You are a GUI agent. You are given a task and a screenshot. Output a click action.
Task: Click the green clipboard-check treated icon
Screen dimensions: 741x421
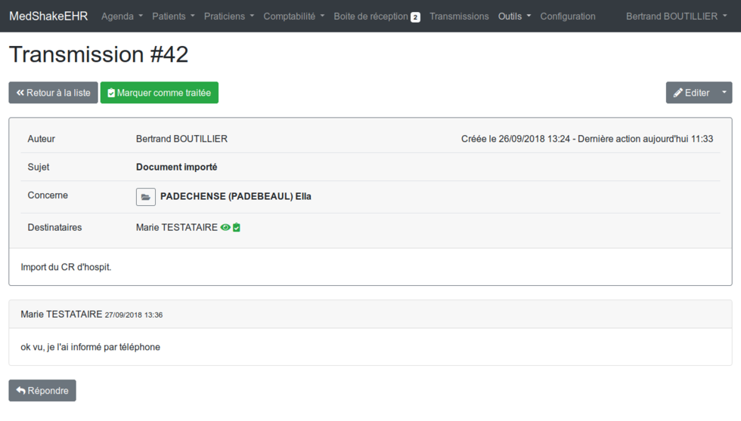237,227
